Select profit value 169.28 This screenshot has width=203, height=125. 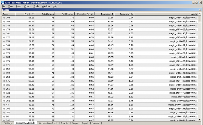tap(31, 18)
